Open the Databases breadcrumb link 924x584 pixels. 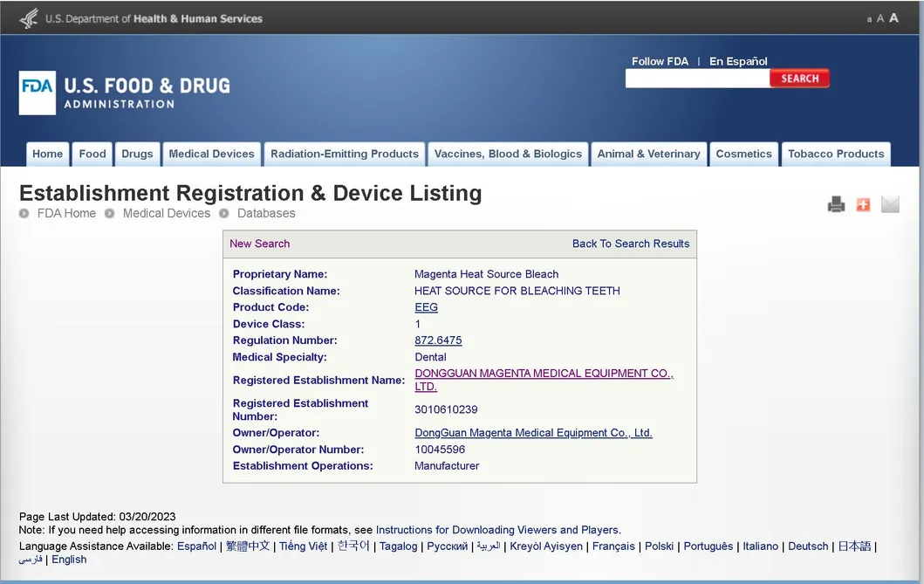point(266,213)
